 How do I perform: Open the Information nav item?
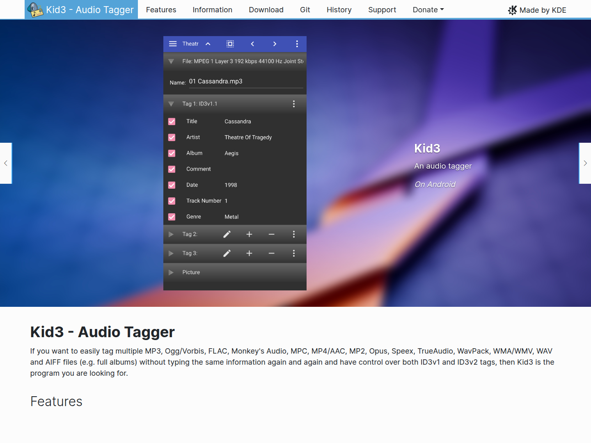213,10
